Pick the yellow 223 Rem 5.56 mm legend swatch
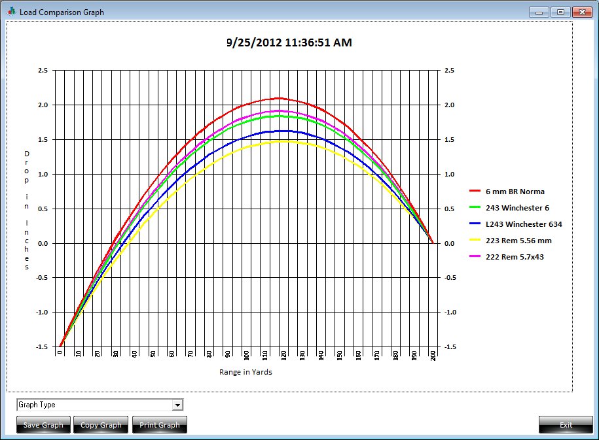 coord(475,241)
